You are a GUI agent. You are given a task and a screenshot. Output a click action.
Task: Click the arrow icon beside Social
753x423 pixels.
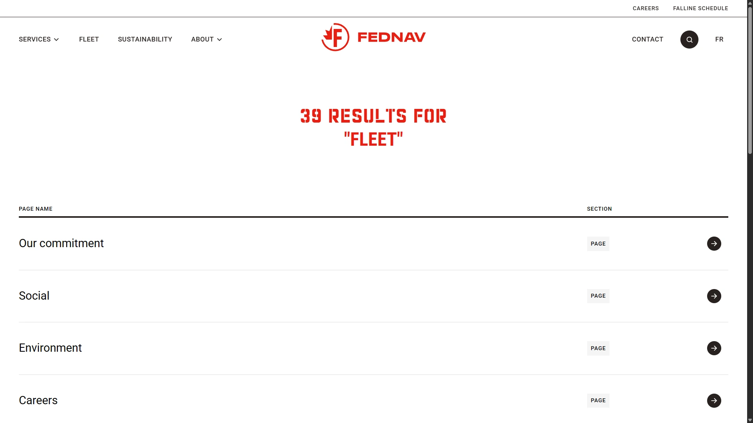[x=713, y=296]
